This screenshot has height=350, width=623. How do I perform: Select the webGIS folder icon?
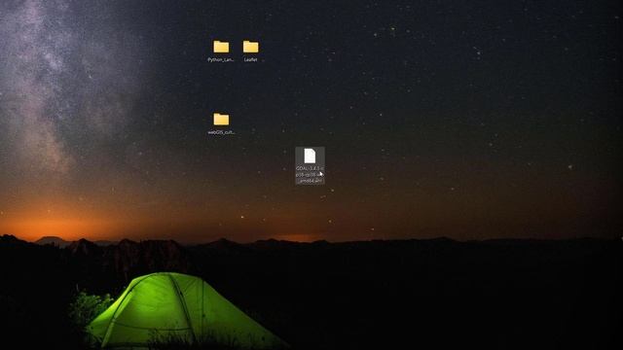click(x=221, y=120)
